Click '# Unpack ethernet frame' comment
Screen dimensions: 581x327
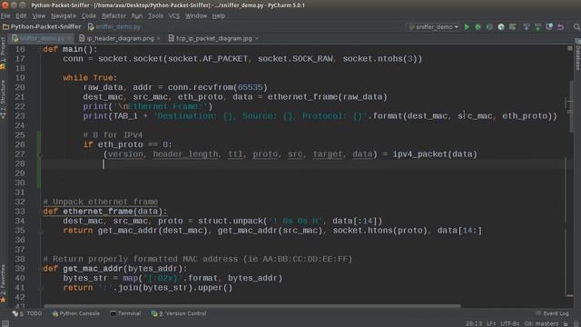pos(101,202)
